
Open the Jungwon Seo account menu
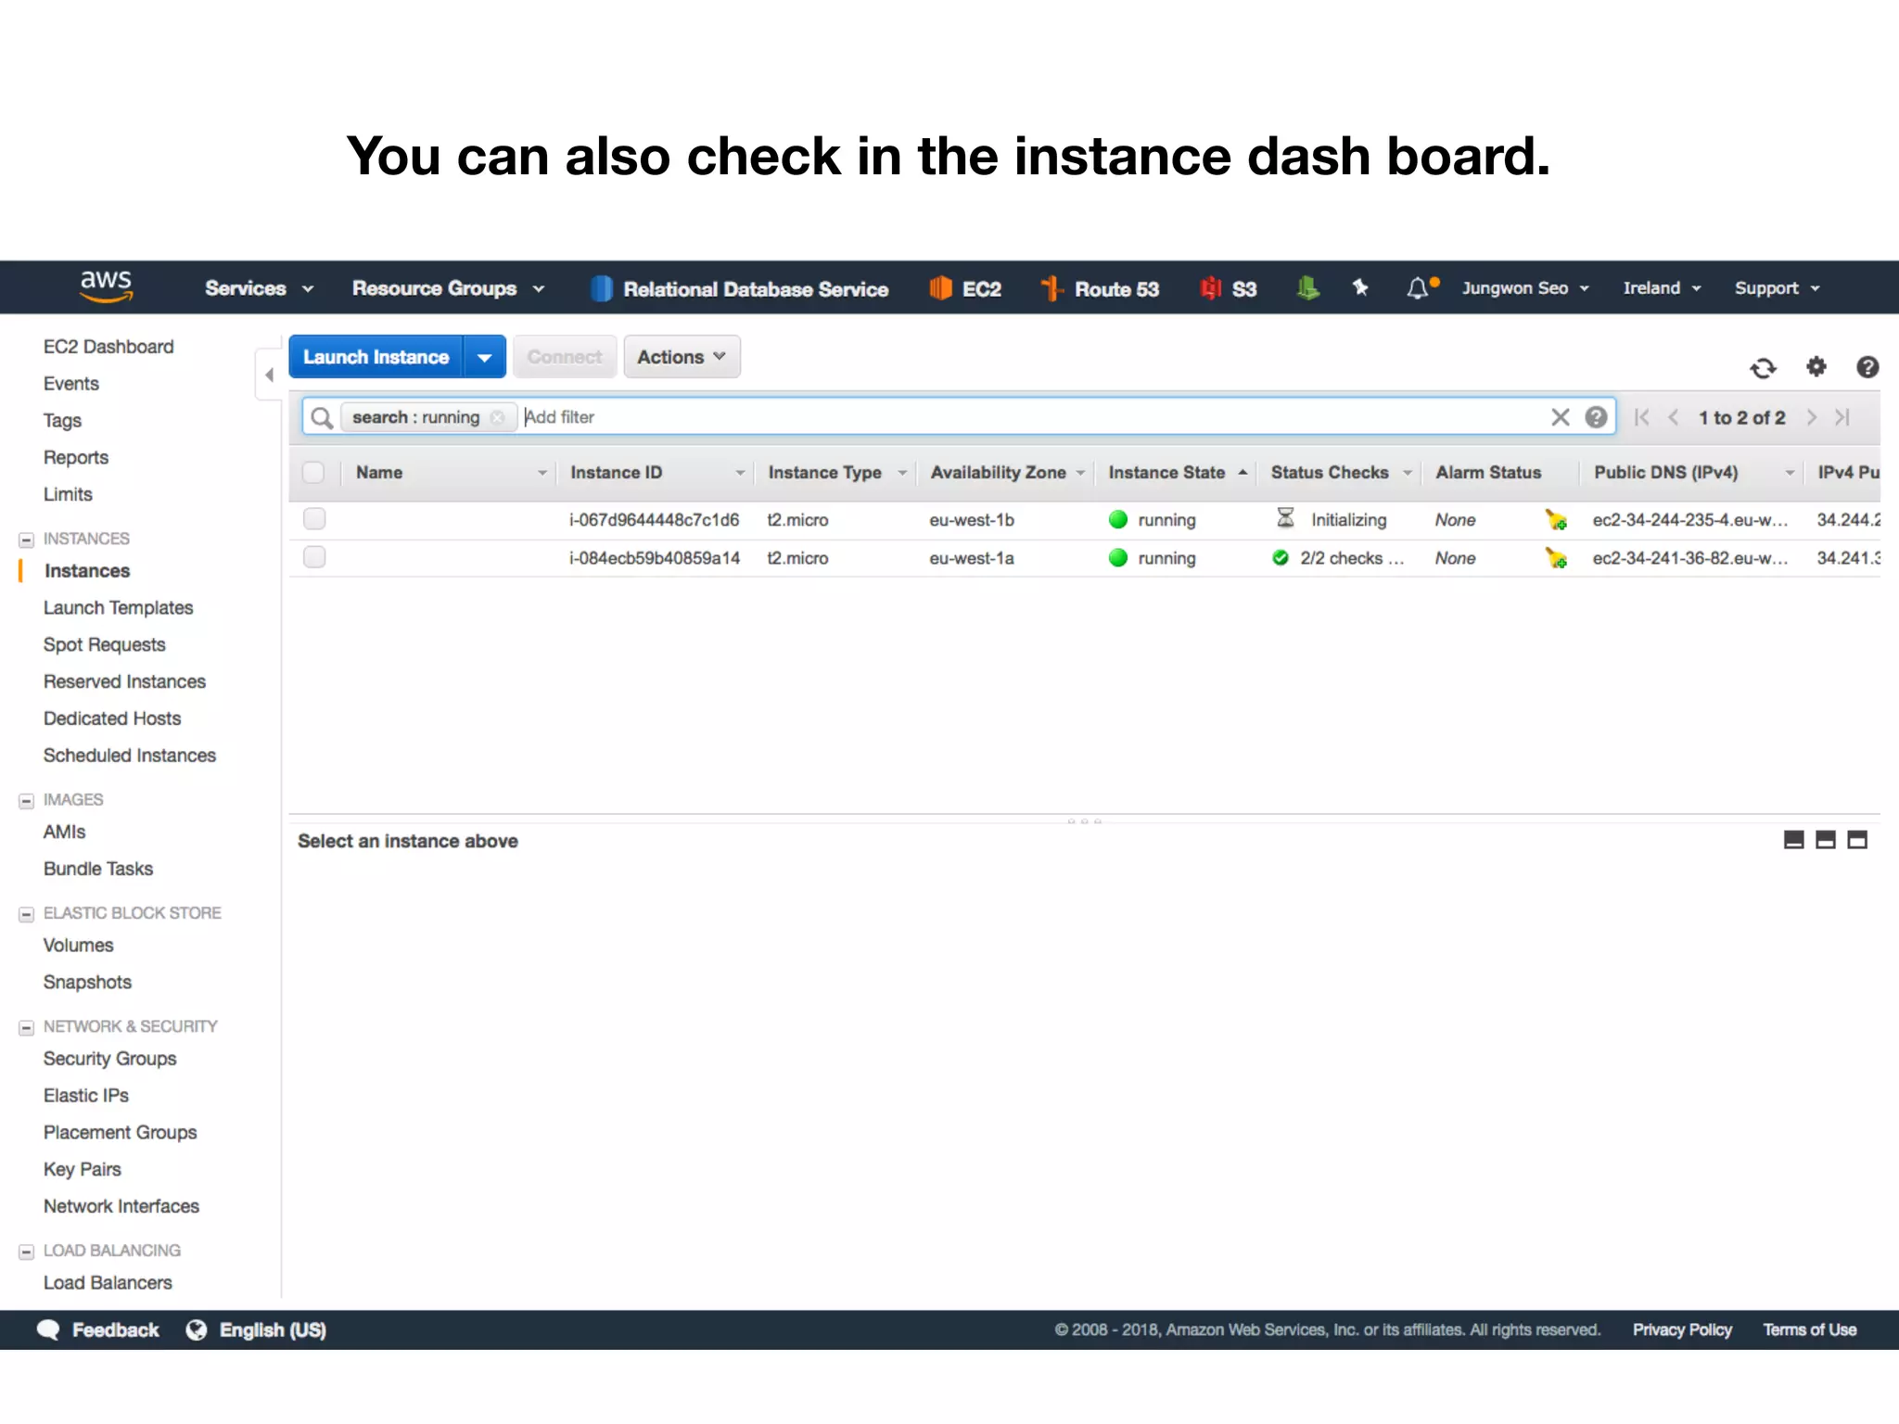coord(1525,288)
